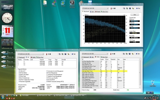Screen dimensions: 160x100
Task: Click the Worst column header in Health
Action: 107,59
